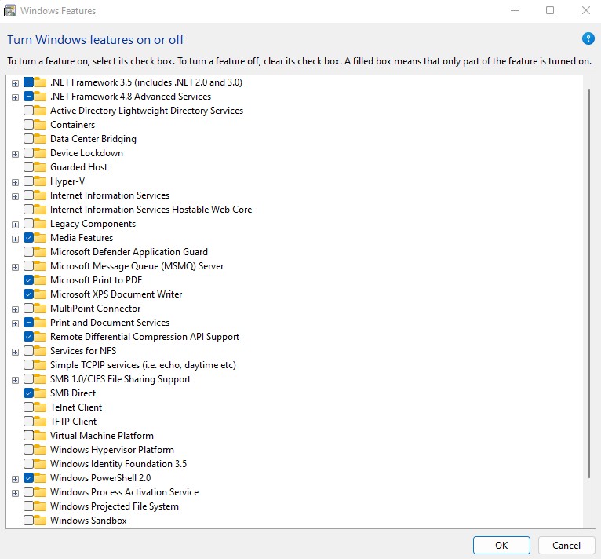Select the Windows Hypervisor Platform item

click(x=111, y=450)
